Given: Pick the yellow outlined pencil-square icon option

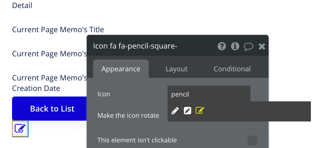Looking at the screenshot, I should point(200,110).
